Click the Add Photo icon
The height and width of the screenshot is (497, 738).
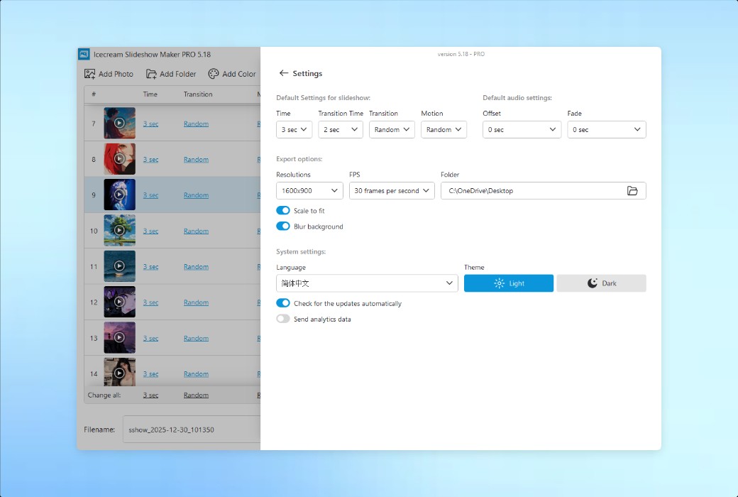click(x=90, y=73)
